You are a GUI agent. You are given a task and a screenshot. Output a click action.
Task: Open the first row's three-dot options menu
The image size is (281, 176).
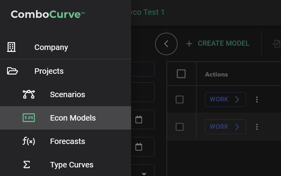(257, 100)
